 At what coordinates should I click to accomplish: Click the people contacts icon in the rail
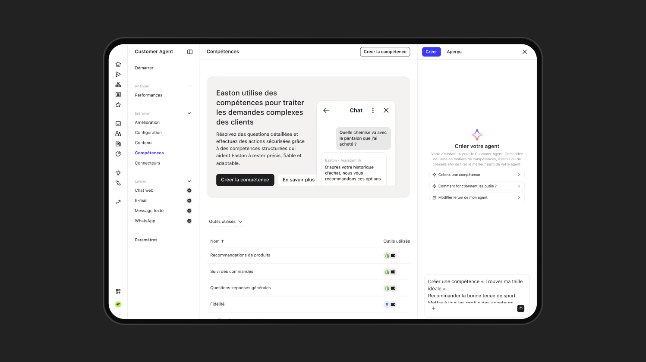118,134
